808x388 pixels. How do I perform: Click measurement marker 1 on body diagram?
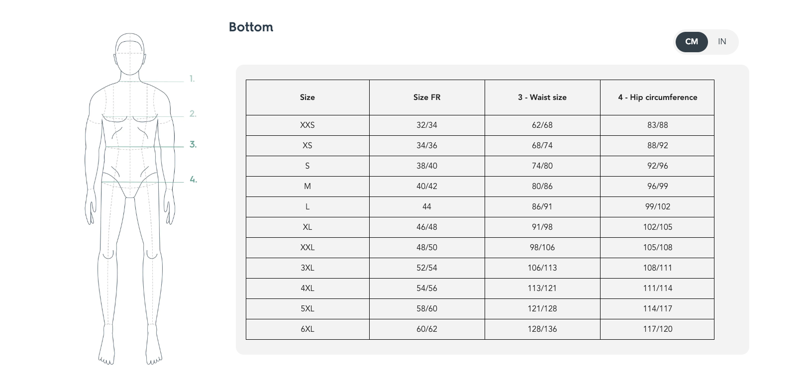[192, 79]
